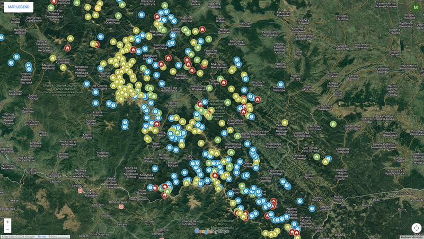The height and width of the screenshot is (239, 424).
Task: Select red house marker right of Kosmach
Action: [x=257, y=99]
